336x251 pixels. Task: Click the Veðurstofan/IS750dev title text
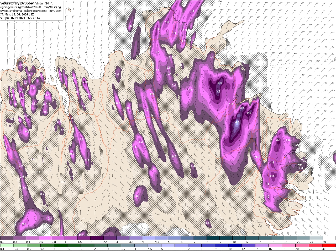tap(17, 3)
